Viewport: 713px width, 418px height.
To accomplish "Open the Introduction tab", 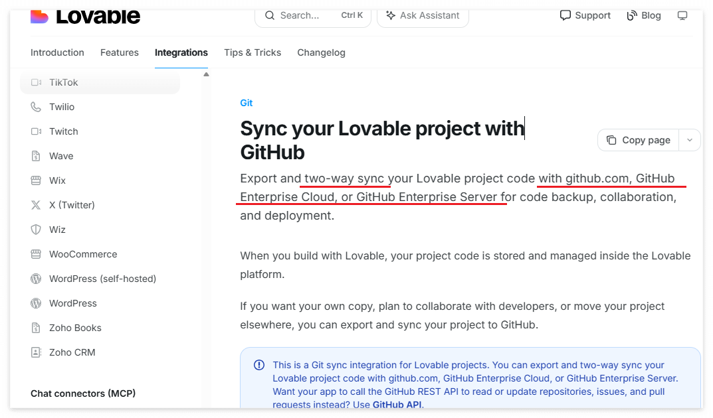I will (57, 52).
